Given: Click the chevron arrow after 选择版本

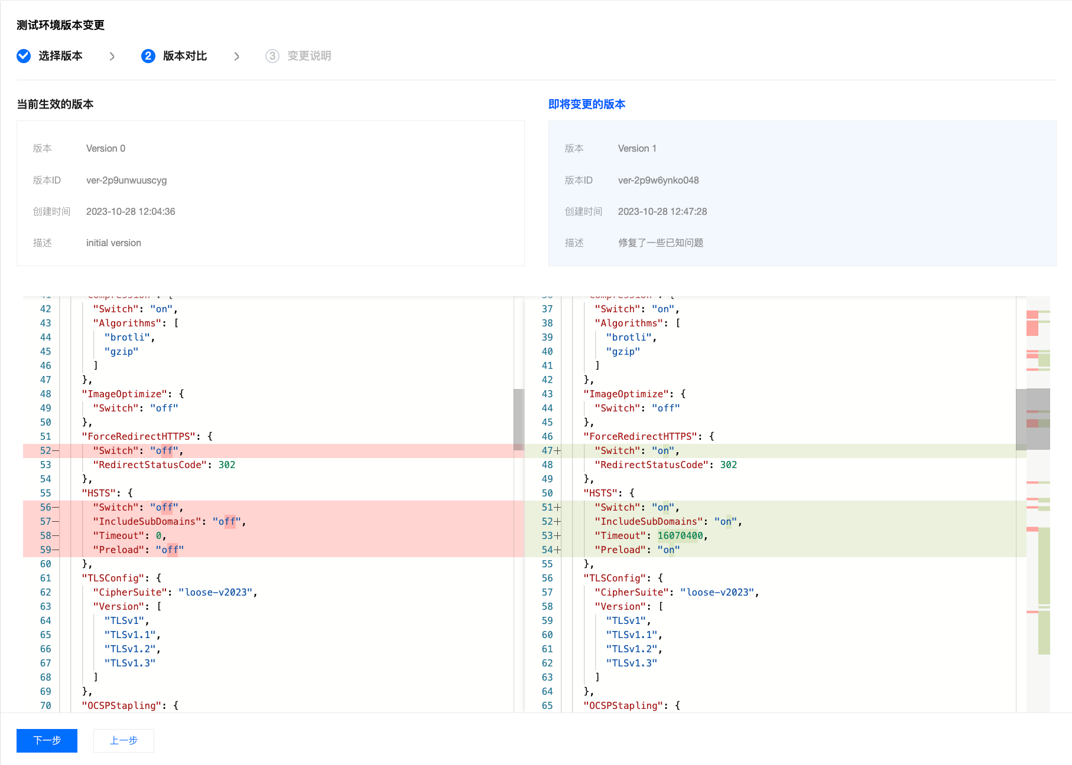Looking at the screenshot, I should tap(112, 56).
